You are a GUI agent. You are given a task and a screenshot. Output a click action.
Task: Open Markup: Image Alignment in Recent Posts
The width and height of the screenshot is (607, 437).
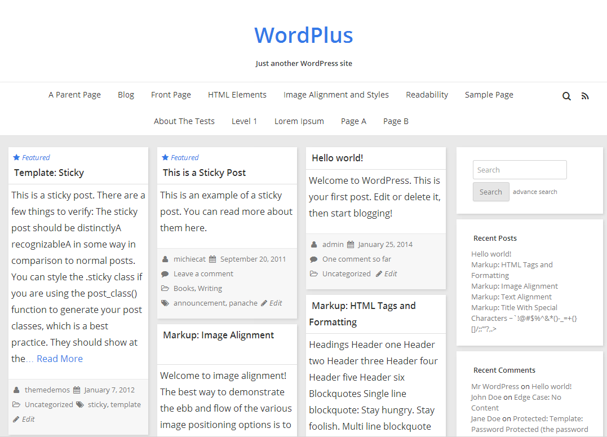(515, 286)
